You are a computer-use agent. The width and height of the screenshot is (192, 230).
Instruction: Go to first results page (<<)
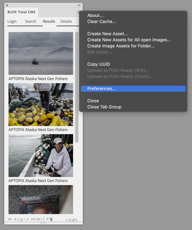[10, 219]
